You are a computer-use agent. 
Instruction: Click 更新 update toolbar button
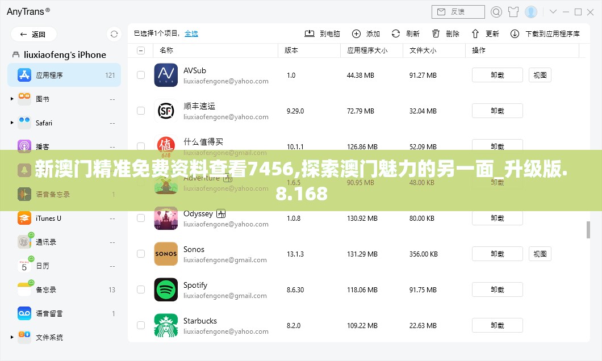pyautogui.click(x=485, y=33)
